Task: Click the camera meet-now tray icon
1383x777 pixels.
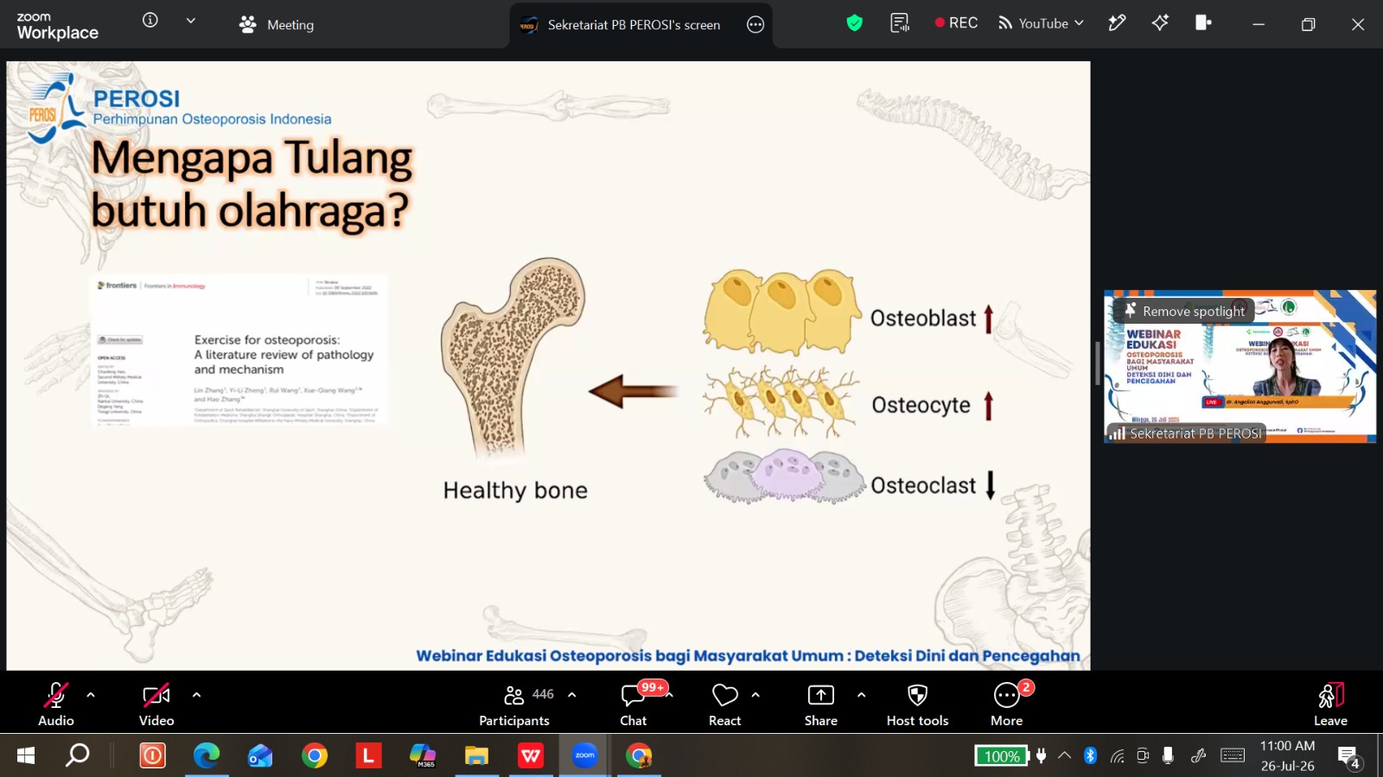Action: 1143,755
